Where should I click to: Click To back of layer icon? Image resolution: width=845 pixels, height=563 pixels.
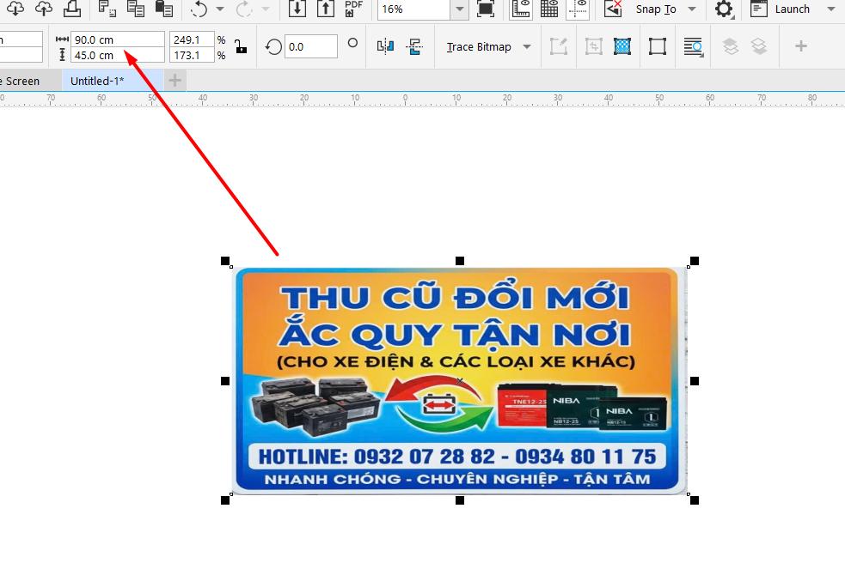[x=759, y=47]
